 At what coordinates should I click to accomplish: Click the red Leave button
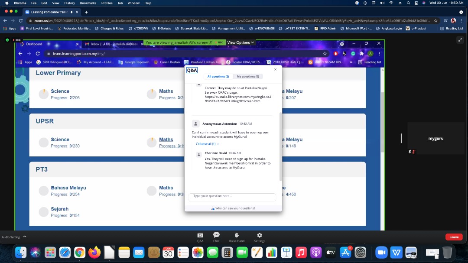pyautogui.click(x=454, y=237)
